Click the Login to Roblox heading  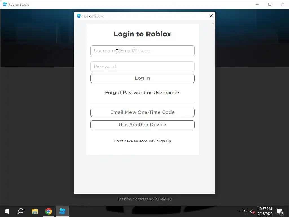tap(142, 34)
